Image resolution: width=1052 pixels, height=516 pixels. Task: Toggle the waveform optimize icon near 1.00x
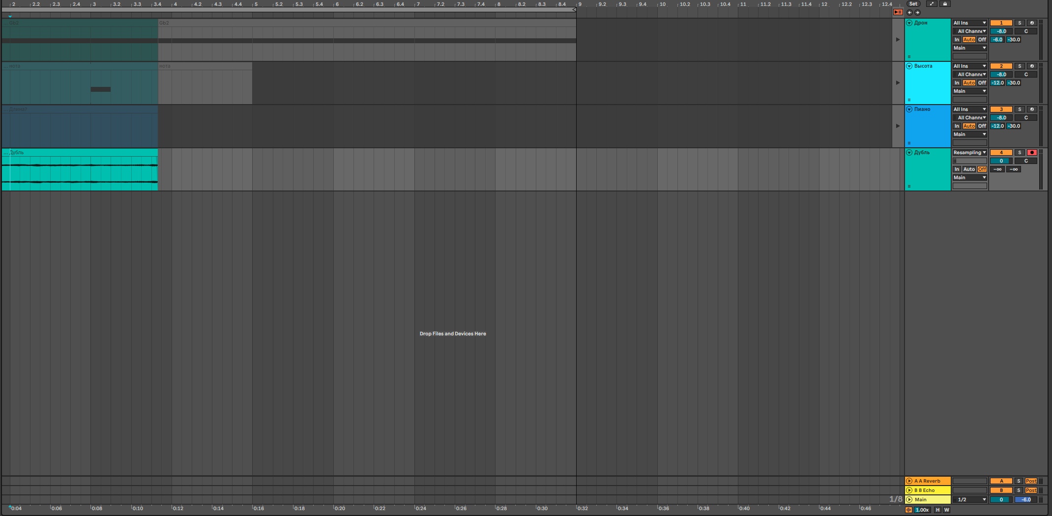[908, 510]
